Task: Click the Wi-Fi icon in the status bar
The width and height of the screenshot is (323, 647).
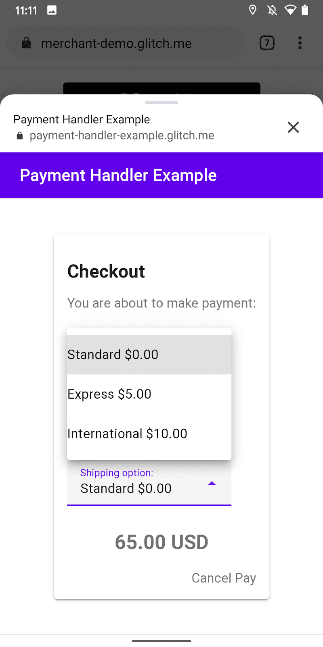Action: click(x=292, y=10)
